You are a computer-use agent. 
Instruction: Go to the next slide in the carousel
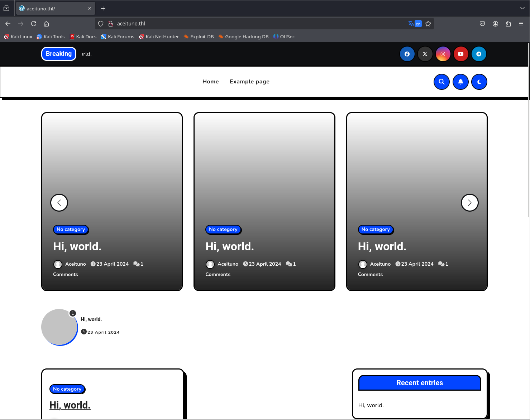(469, 203)
